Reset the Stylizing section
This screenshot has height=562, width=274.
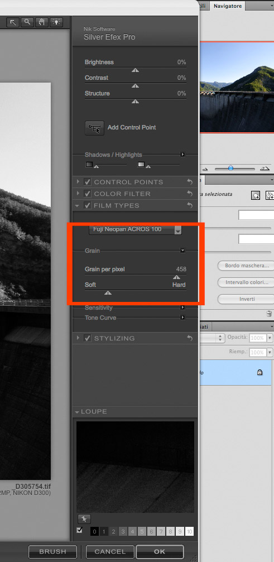coord(190,338)
